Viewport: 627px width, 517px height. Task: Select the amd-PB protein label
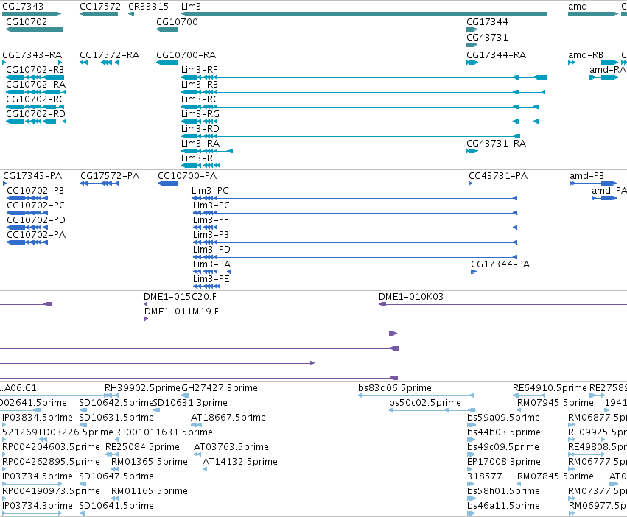click(x=586, y=176)
